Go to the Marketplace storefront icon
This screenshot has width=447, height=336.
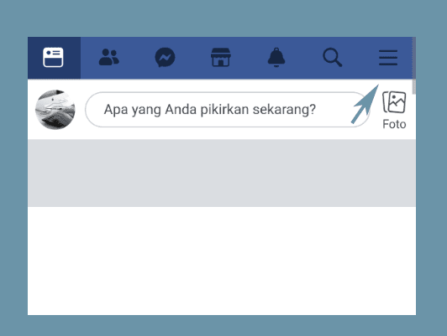tap(221, 57)
